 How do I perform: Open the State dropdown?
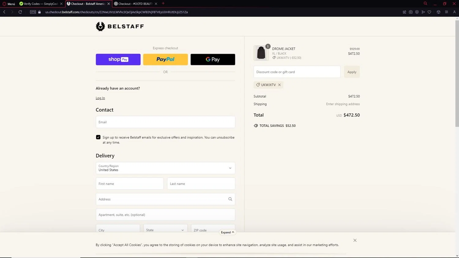tap(166, 228)
